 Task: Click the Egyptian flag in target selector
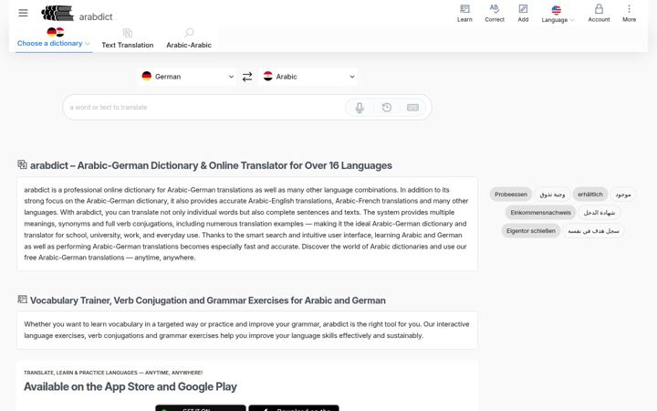tap(267, 76)
